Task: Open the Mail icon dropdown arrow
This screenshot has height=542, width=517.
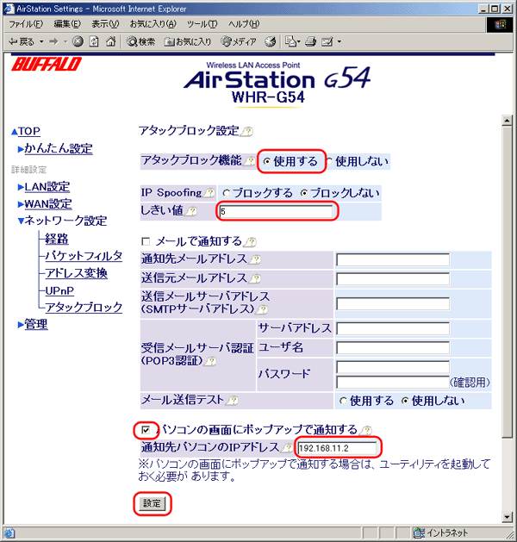Action: click(x=299, y=42)
